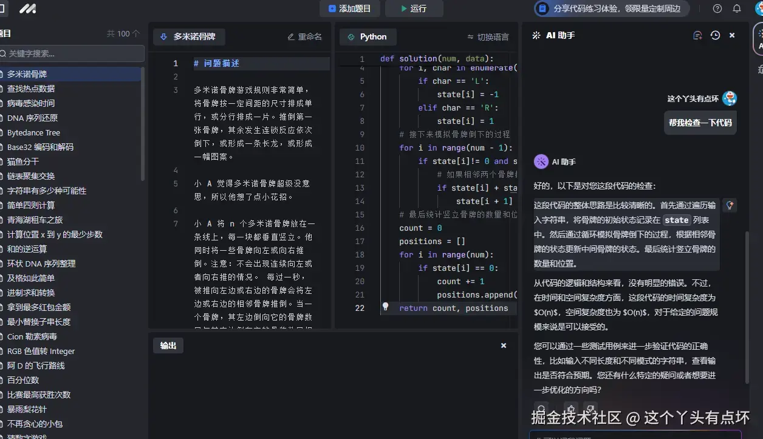
Task: Open the AI chat history clock icon
Action: [714, 35]
